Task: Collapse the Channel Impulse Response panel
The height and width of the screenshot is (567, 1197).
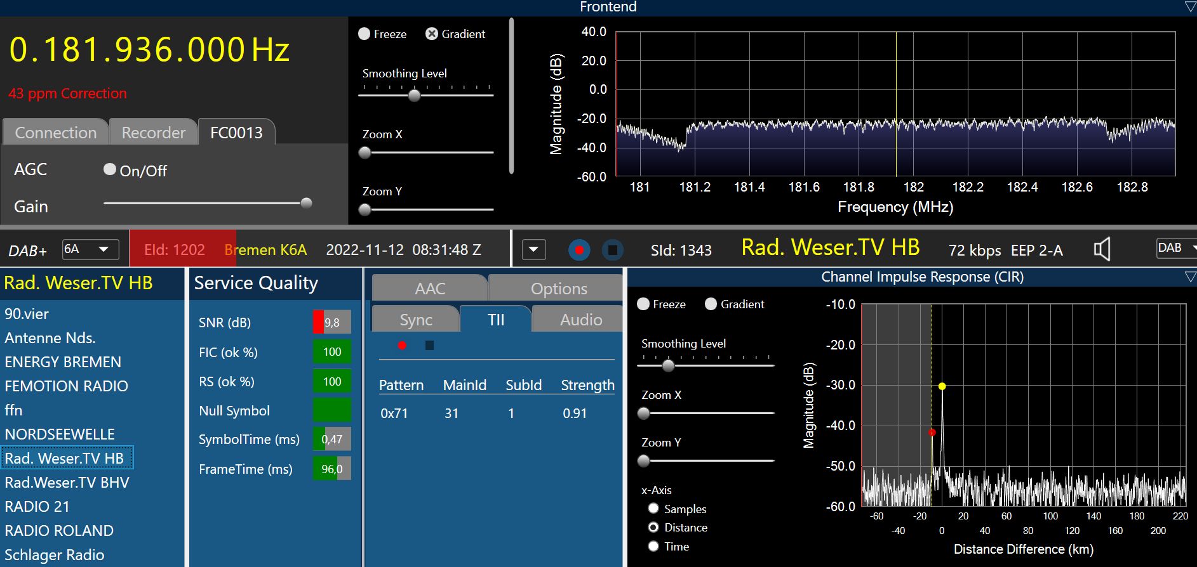Action: (1190, 277)
